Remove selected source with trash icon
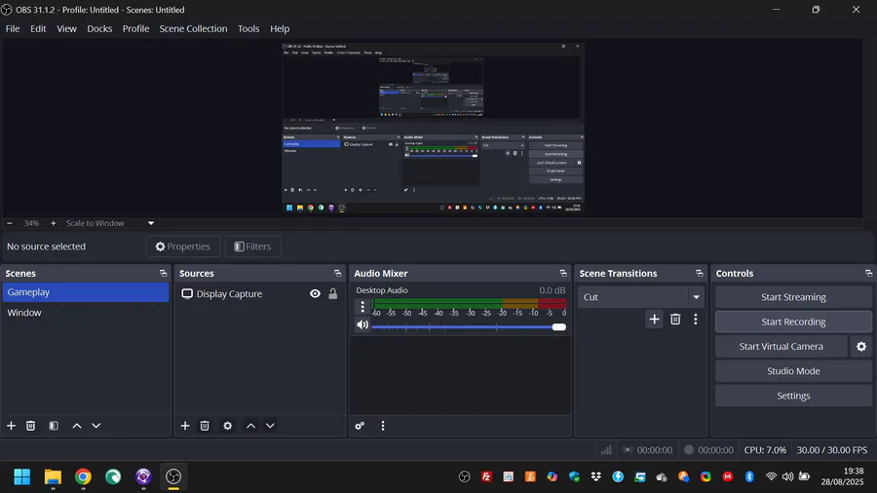Viewport: 877px width, 493px height. (x=205, y=426)
